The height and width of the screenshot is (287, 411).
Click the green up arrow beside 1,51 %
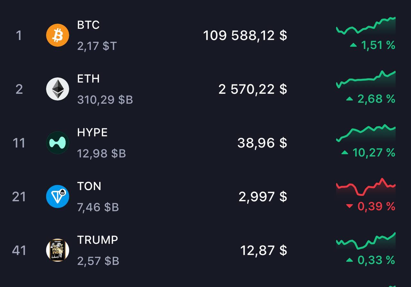tap(353, 45)
